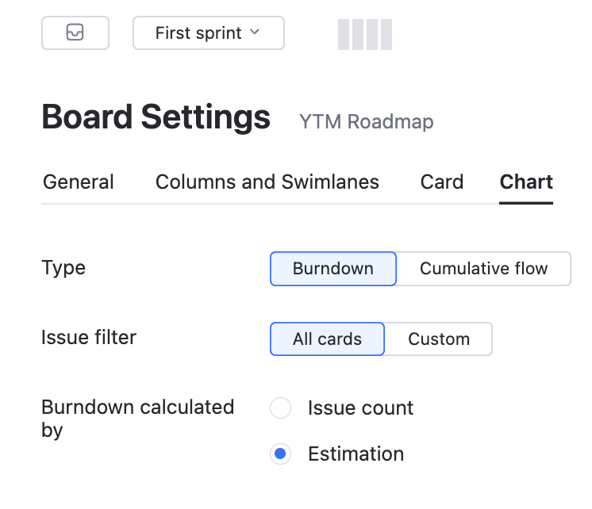Click the Type setting label
This screenshot has height=509, width=592.
(x=63, y=268)
